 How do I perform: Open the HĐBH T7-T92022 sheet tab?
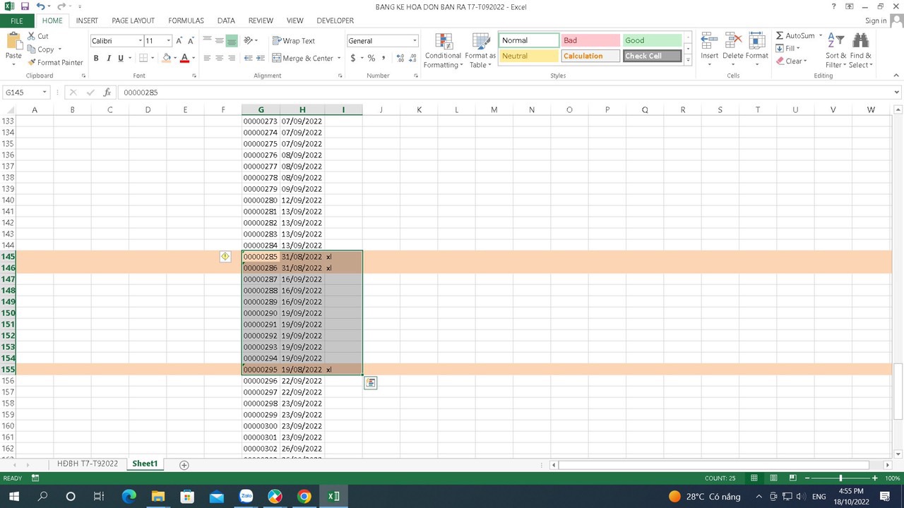click(88, 464)
